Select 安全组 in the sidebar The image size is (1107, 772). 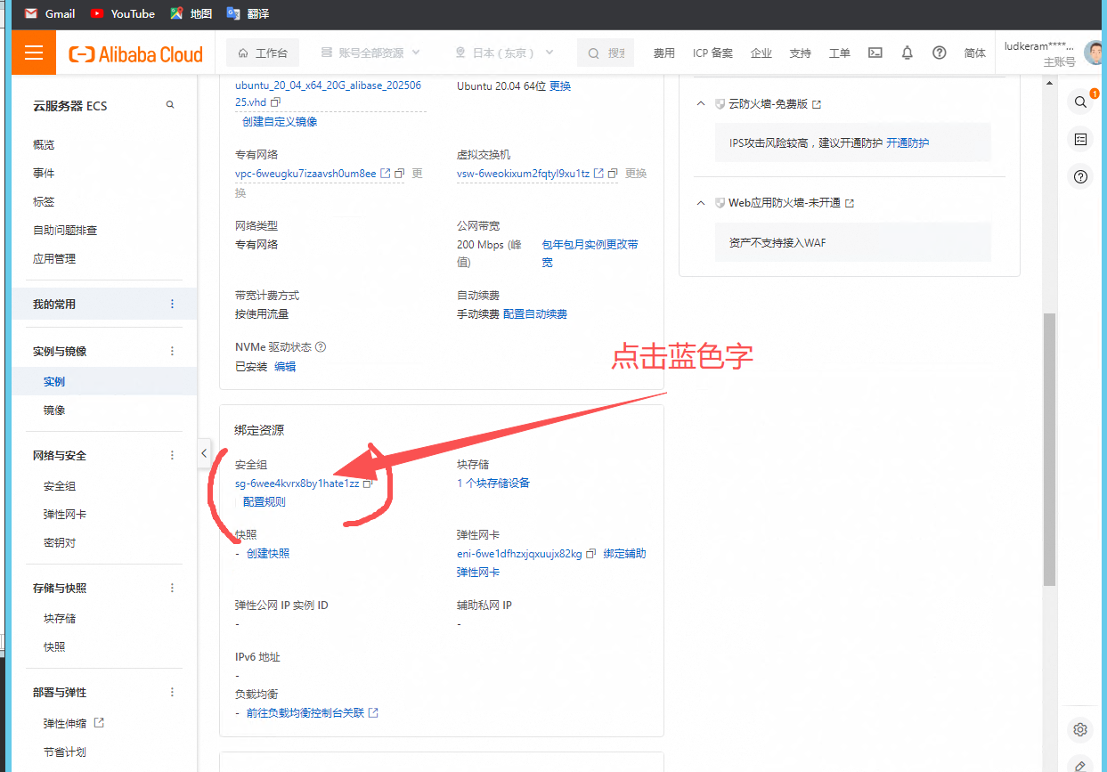60,486
